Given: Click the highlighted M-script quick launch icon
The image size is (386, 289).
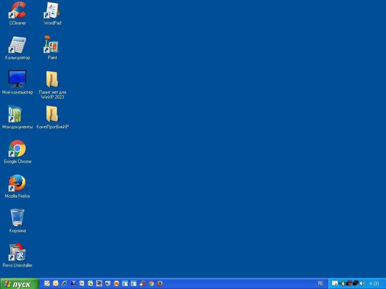Looking at the screenshot, I should coord(99,283).
